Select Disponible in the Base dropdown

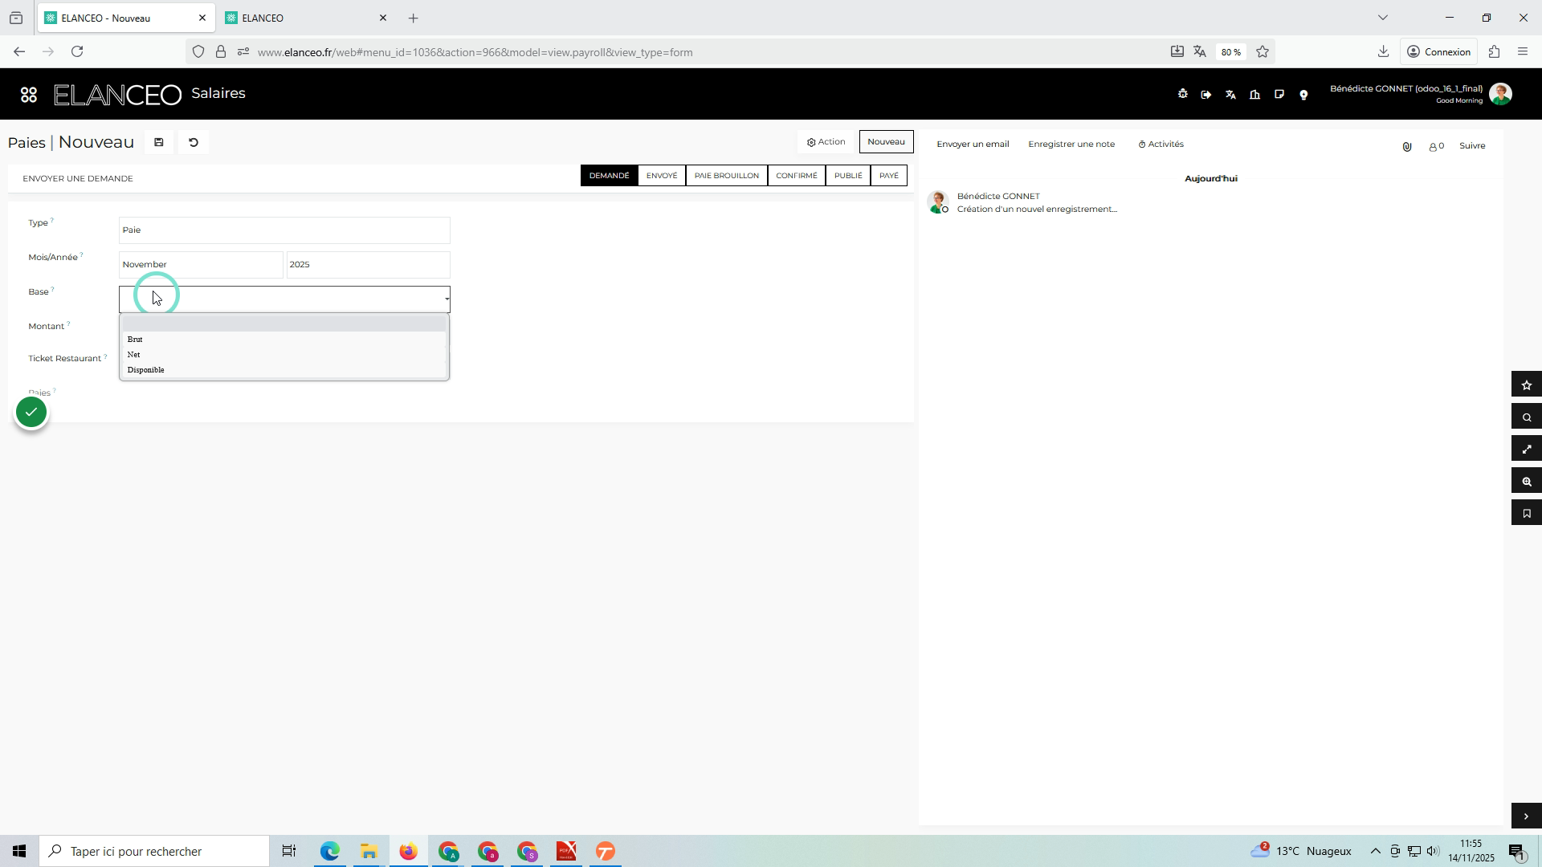[284, 370]
